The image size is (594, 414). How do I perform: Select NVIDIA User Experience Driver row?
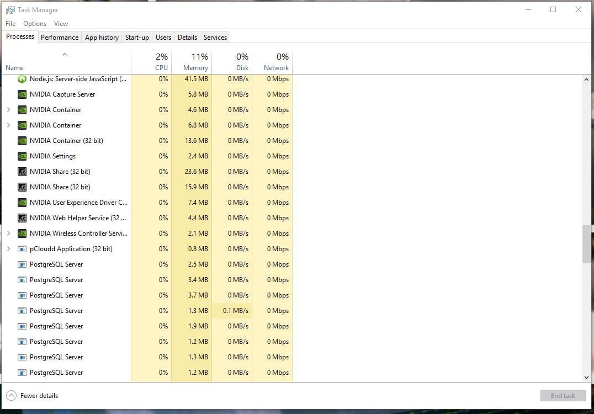pyautogui.click(x=147, y=203)
